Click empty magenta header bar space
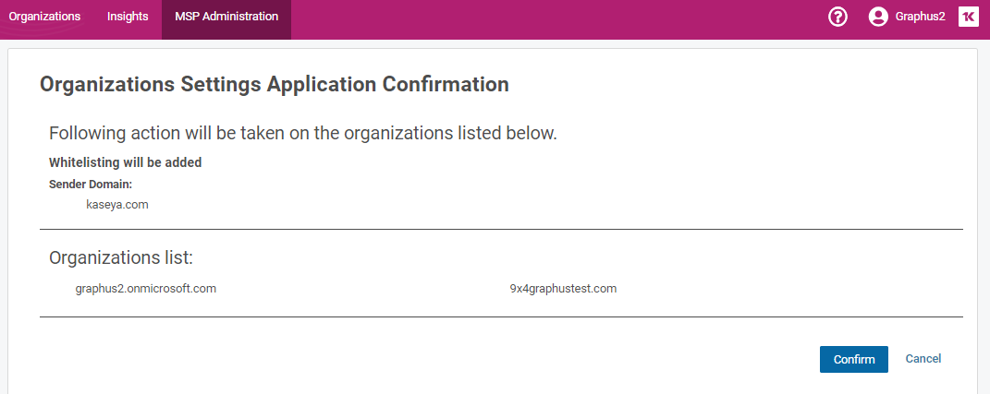 click(556, 18)
